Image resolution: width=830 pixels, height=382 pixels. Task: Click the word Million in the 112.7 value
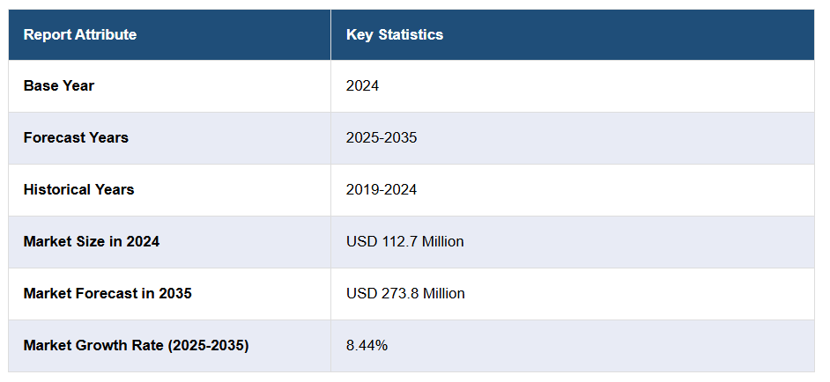(442, 242)
